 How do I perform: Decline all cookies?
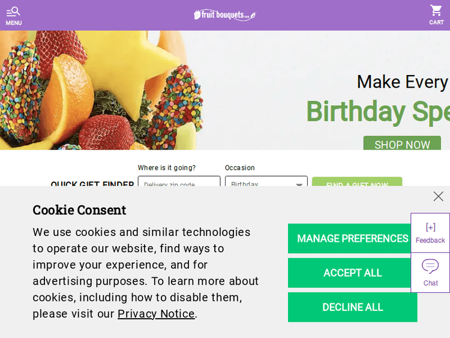pyautogui.click(x=352, y=307)
